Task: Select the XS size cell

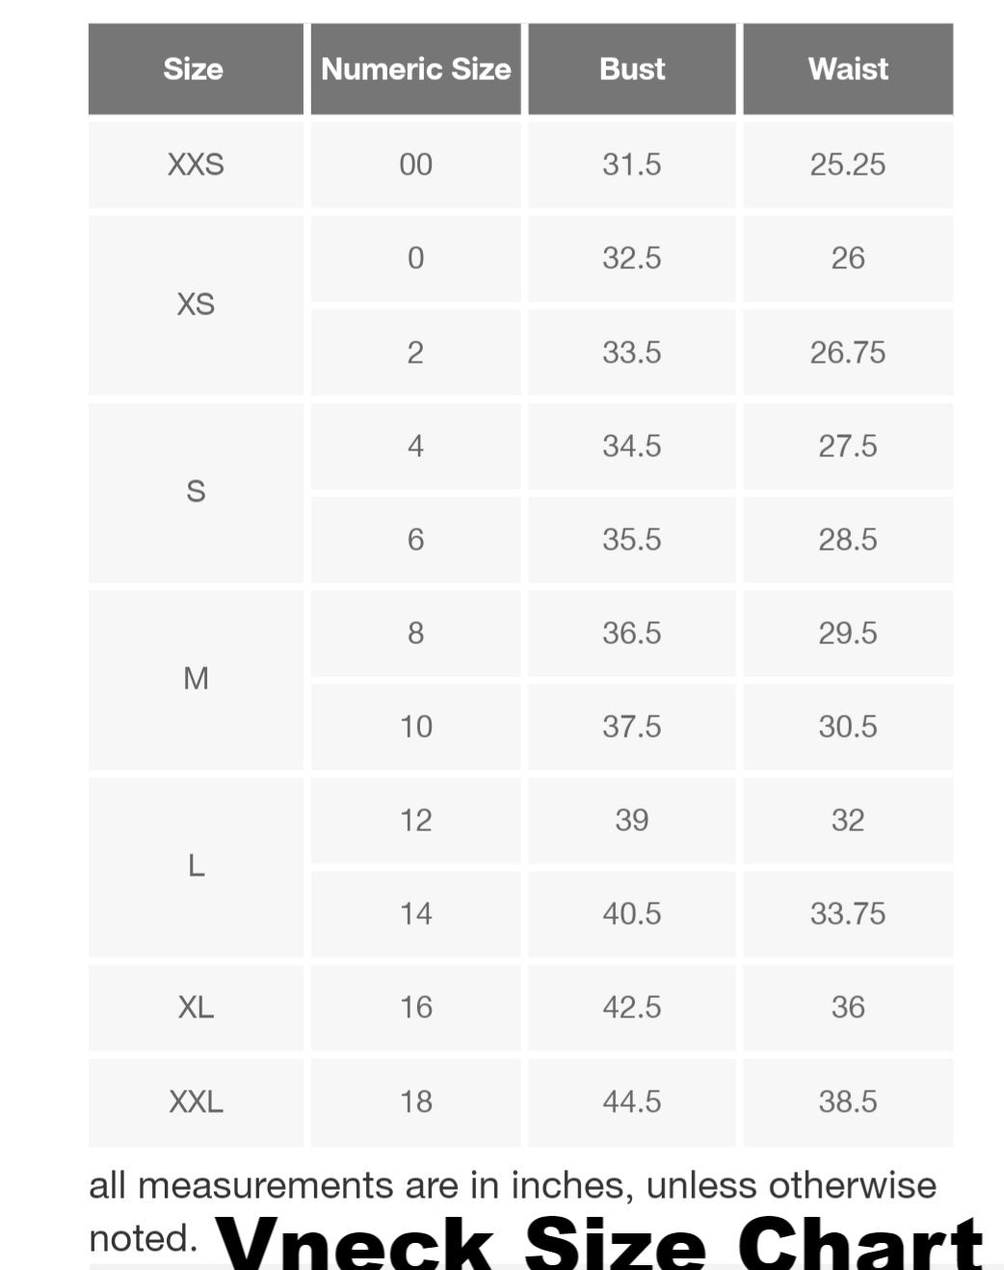Action: (196, 305)
